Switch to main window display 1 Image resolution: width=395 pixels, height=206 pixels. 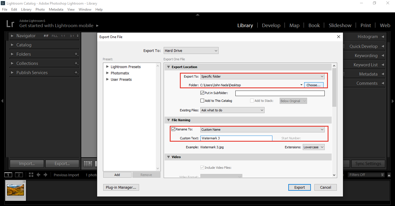click(x=8, y=175)
